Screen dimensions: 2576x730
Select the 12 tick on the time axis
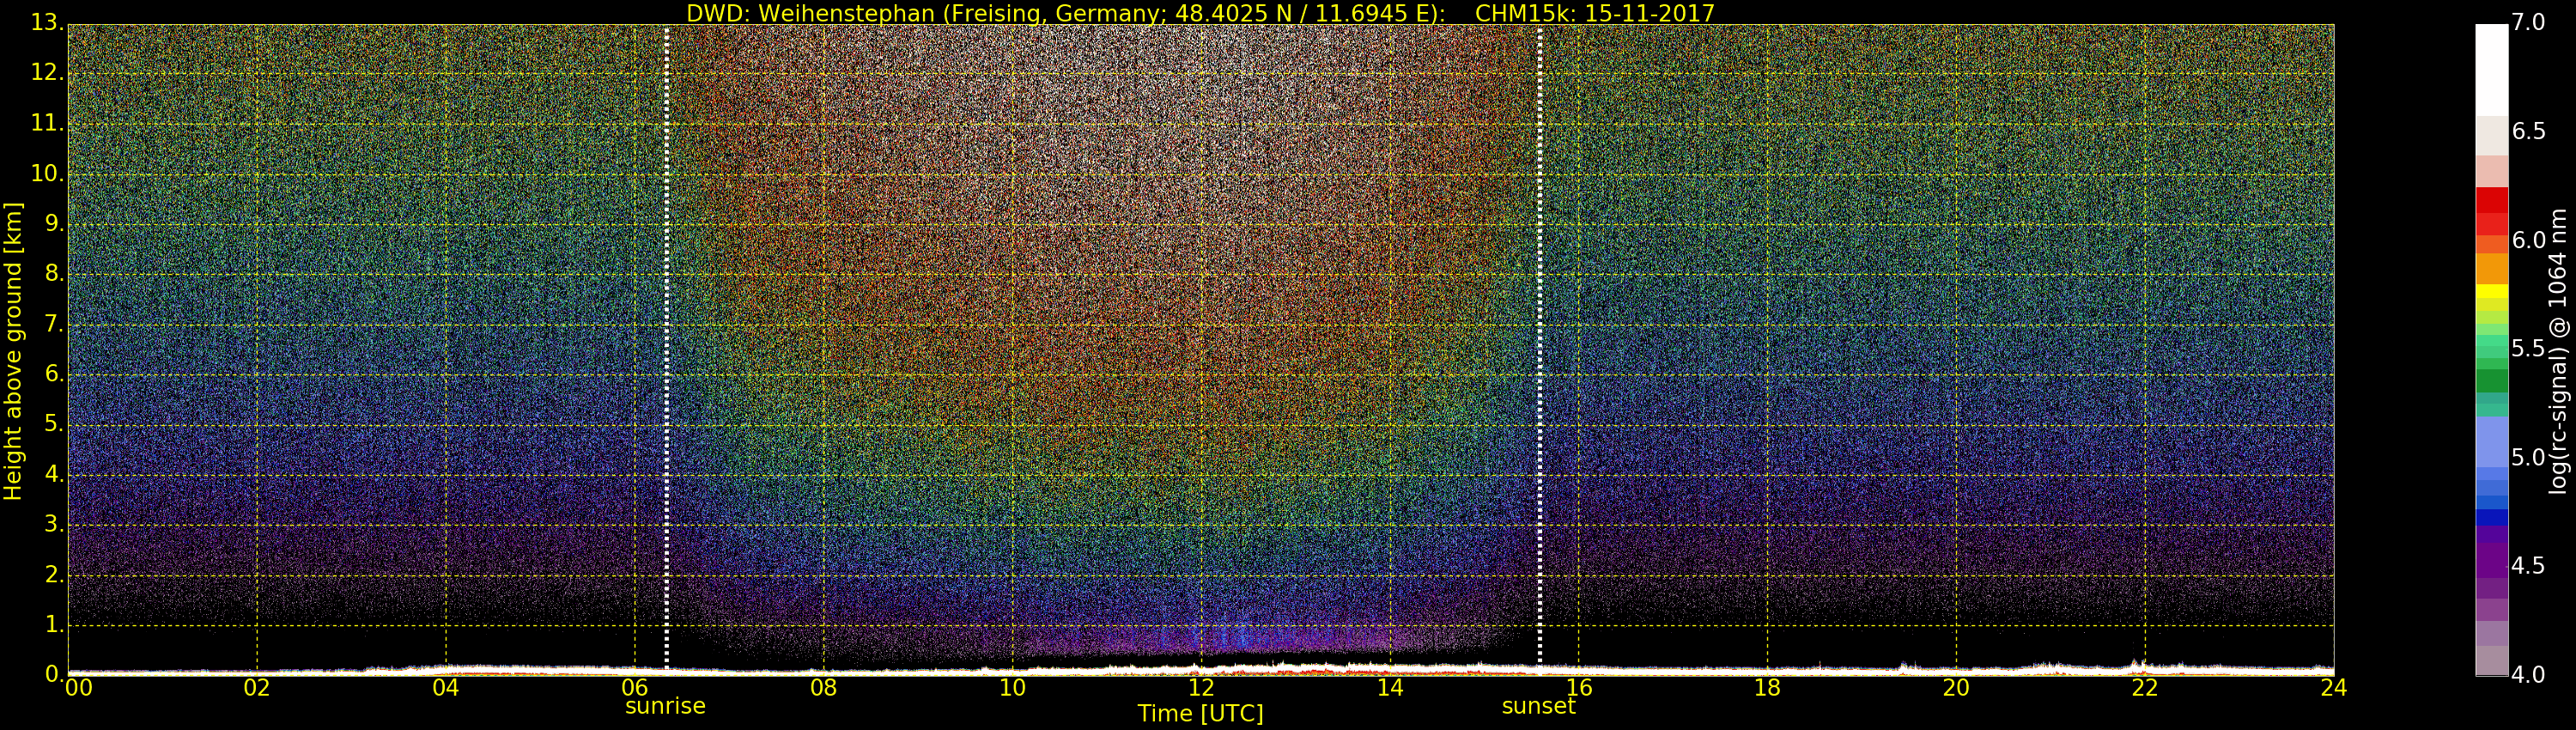[1201, 688]
